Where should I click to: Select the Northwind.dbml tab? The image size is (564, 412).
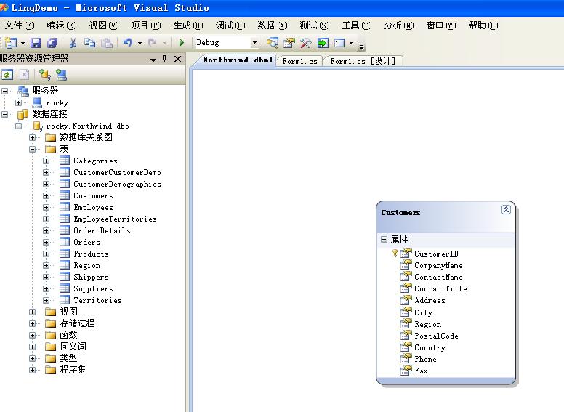238,60
